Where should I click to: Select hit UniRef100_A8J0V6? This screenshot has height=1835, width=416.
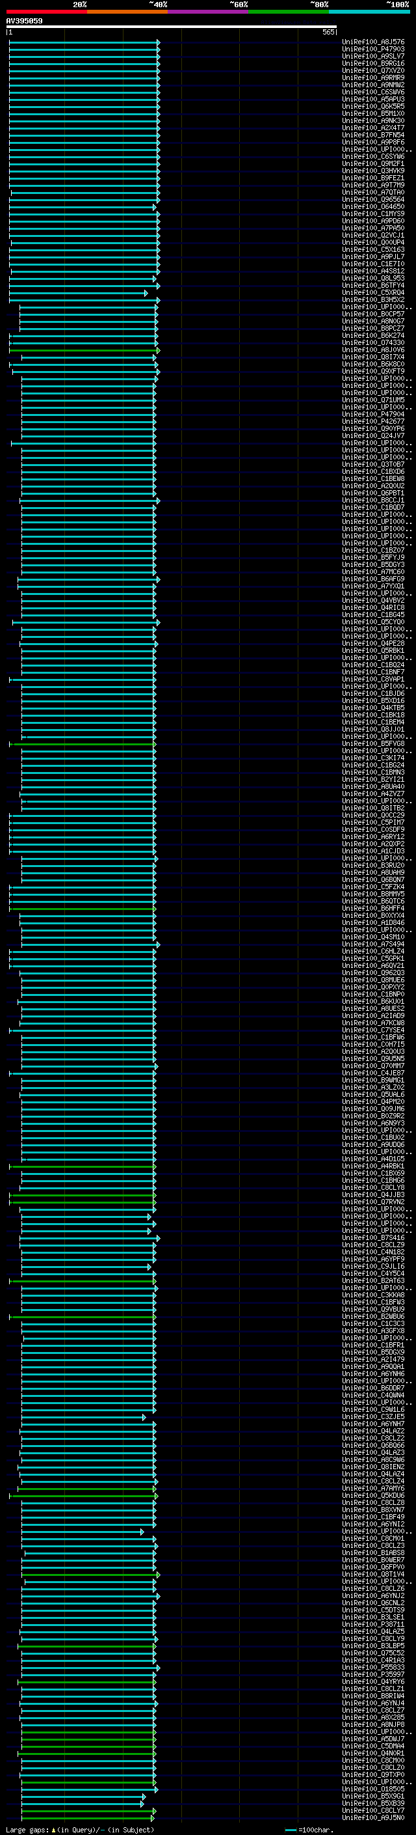click(x=373, y=350)
